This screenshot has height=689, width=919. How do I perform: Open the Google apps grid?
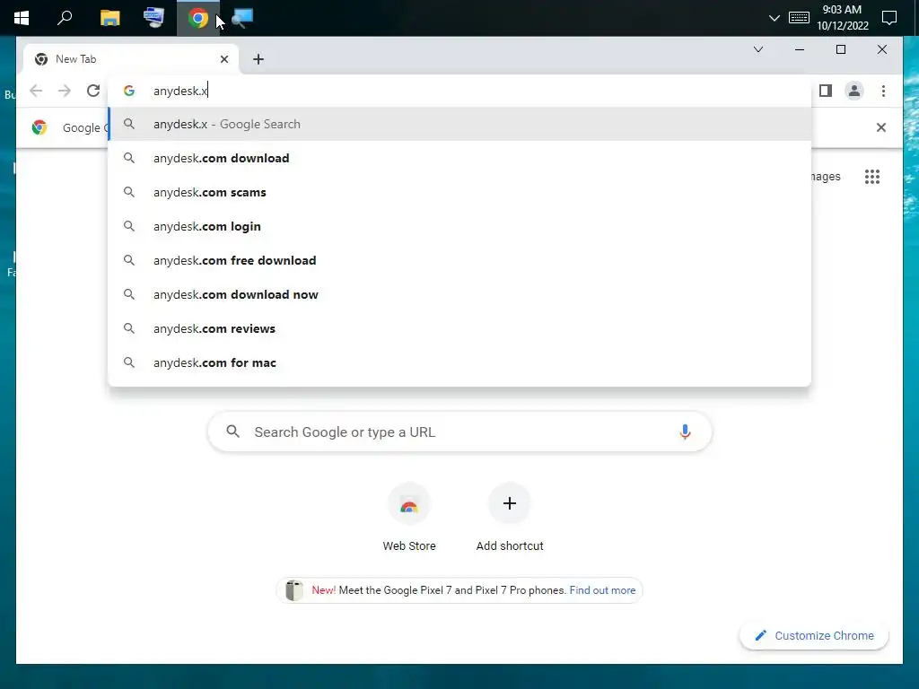click(x=872, y=177)
